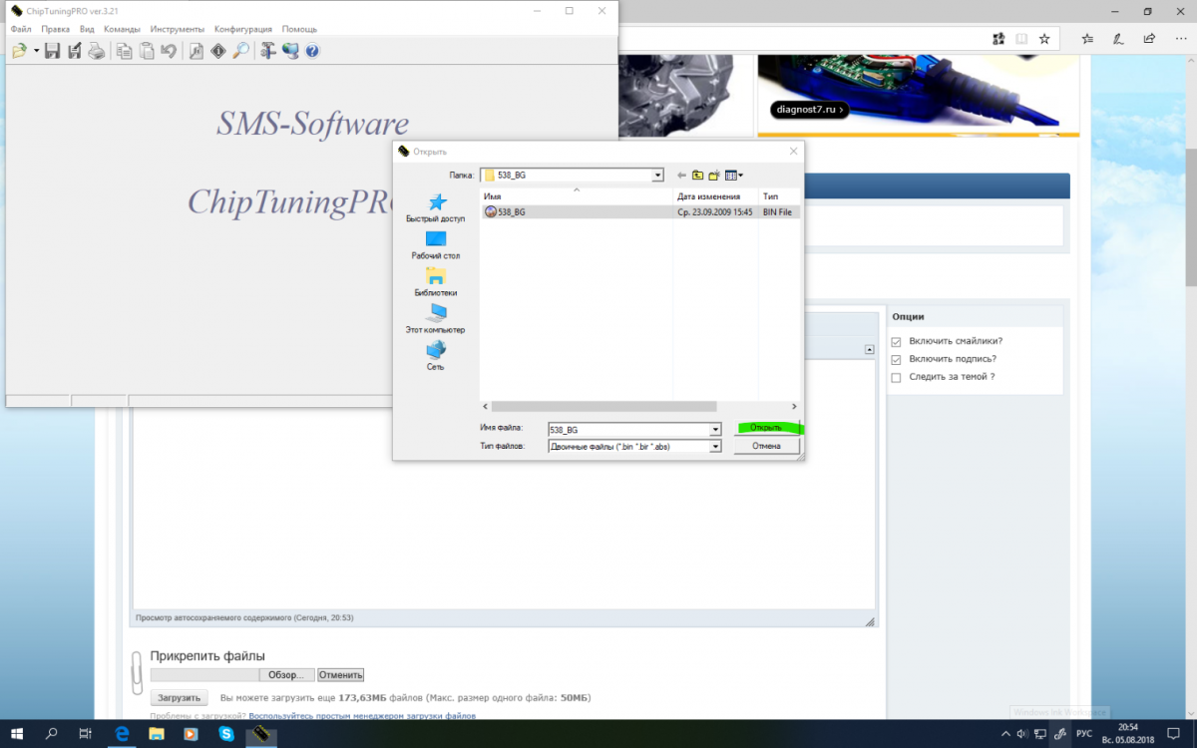The height and width of the screenshot is (748, 1197).
Task: Uncheck the Включить смайлики option
Action: [896, 341]
